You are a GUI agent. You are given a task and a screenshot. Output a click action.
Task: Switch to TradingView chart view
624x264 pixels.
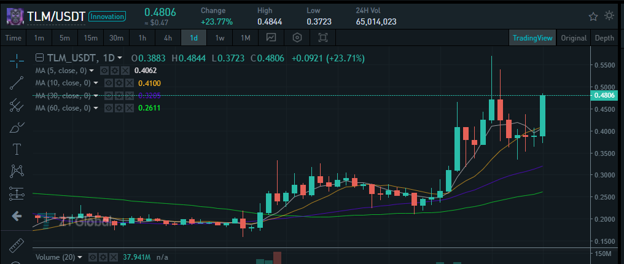click(x=532, y=38)
